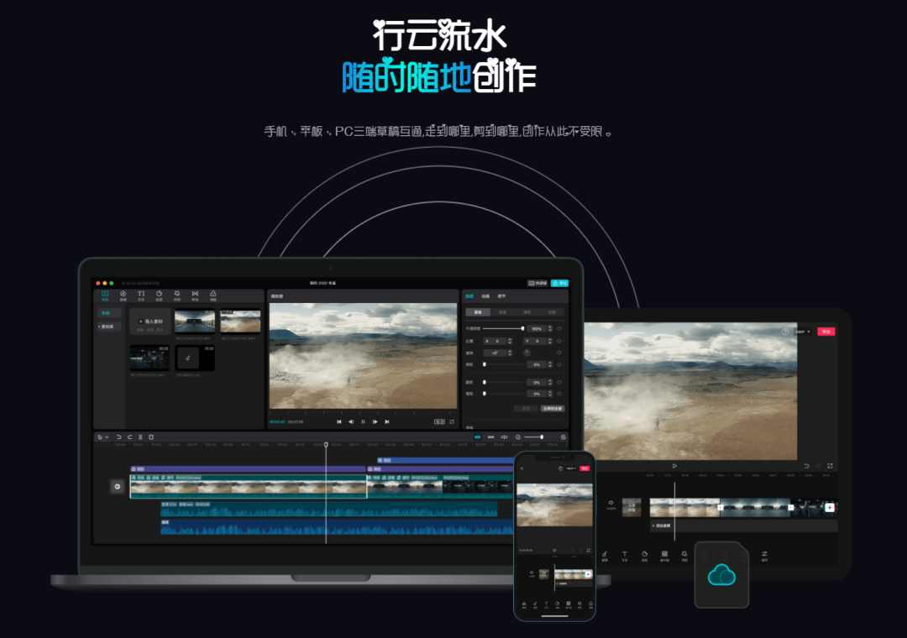The height and width of the screenshot is (638, 907).
Task: Open the Stickers panel on laptop
Action: pyautogui.click(x=160, y=295)
